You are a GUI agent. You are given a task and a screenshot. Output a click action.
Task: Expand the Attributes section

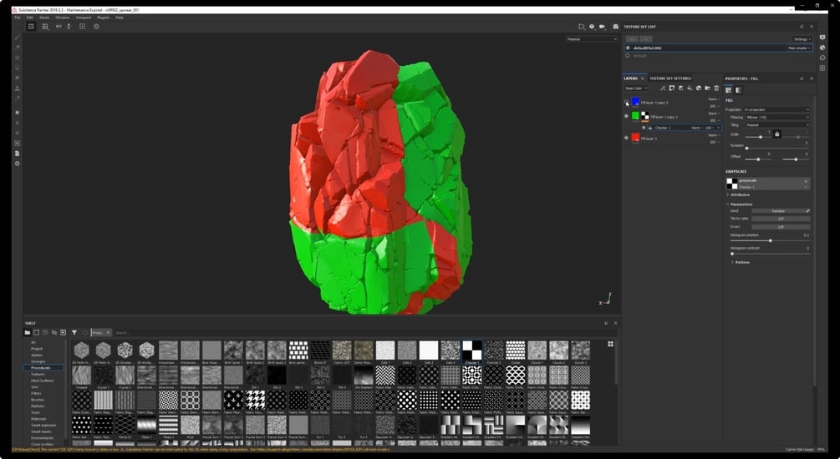coord(740,194)
